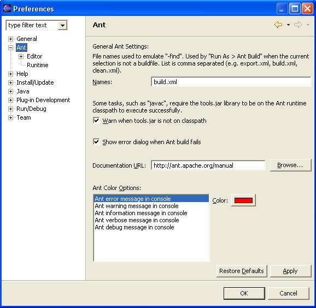Click the Names input field
This screenshot has height=308, width=316.
(x=231, y=82)
